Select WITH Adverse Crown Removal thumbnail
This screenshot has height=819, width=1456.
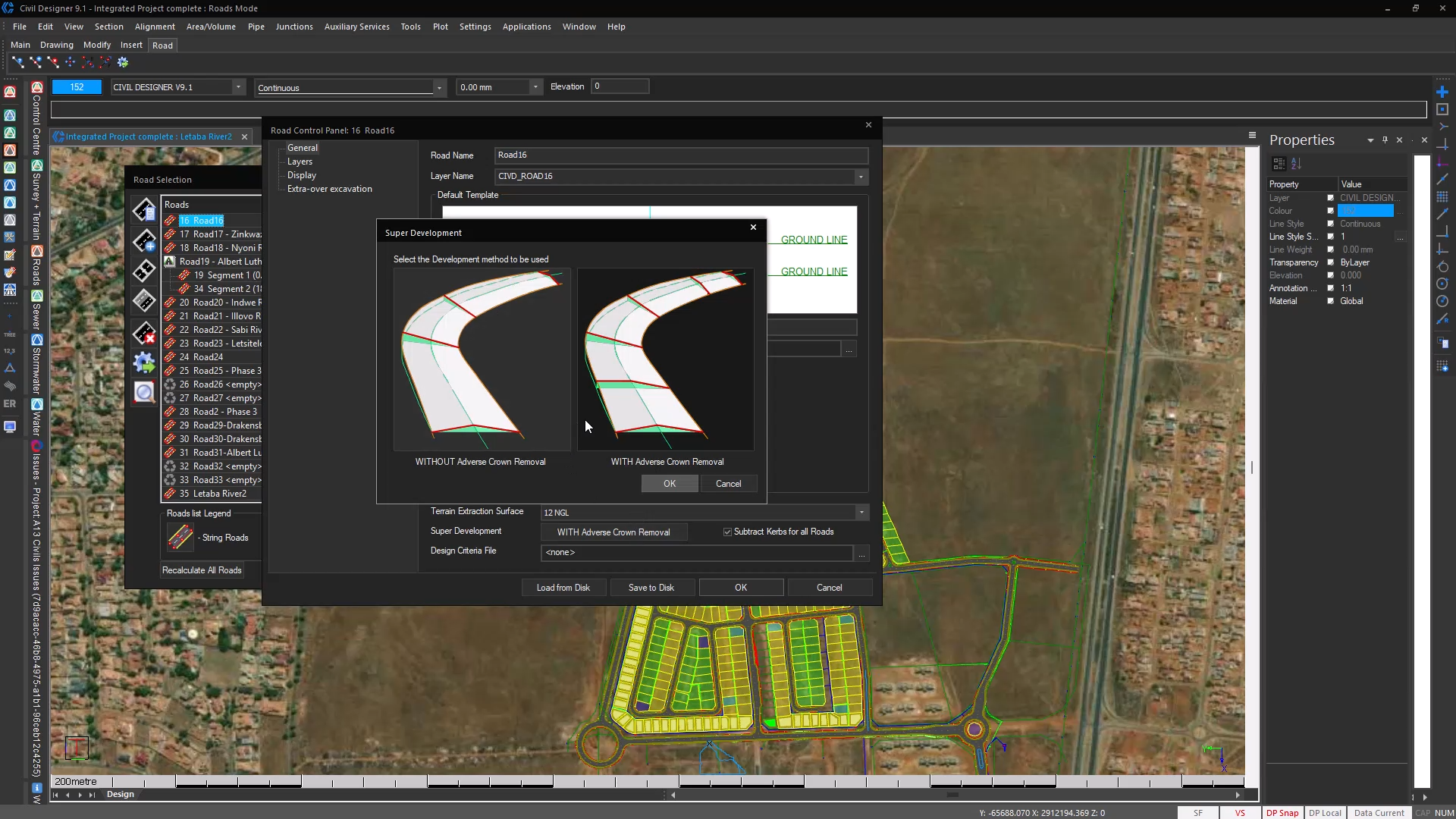(666, 359)
